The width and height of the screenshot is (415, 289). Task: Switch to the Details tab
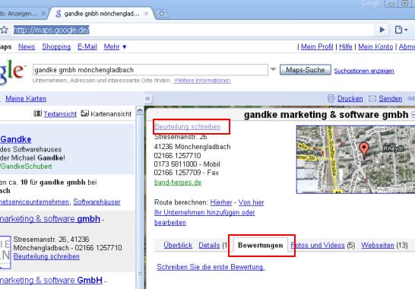(x=209, y=246)
